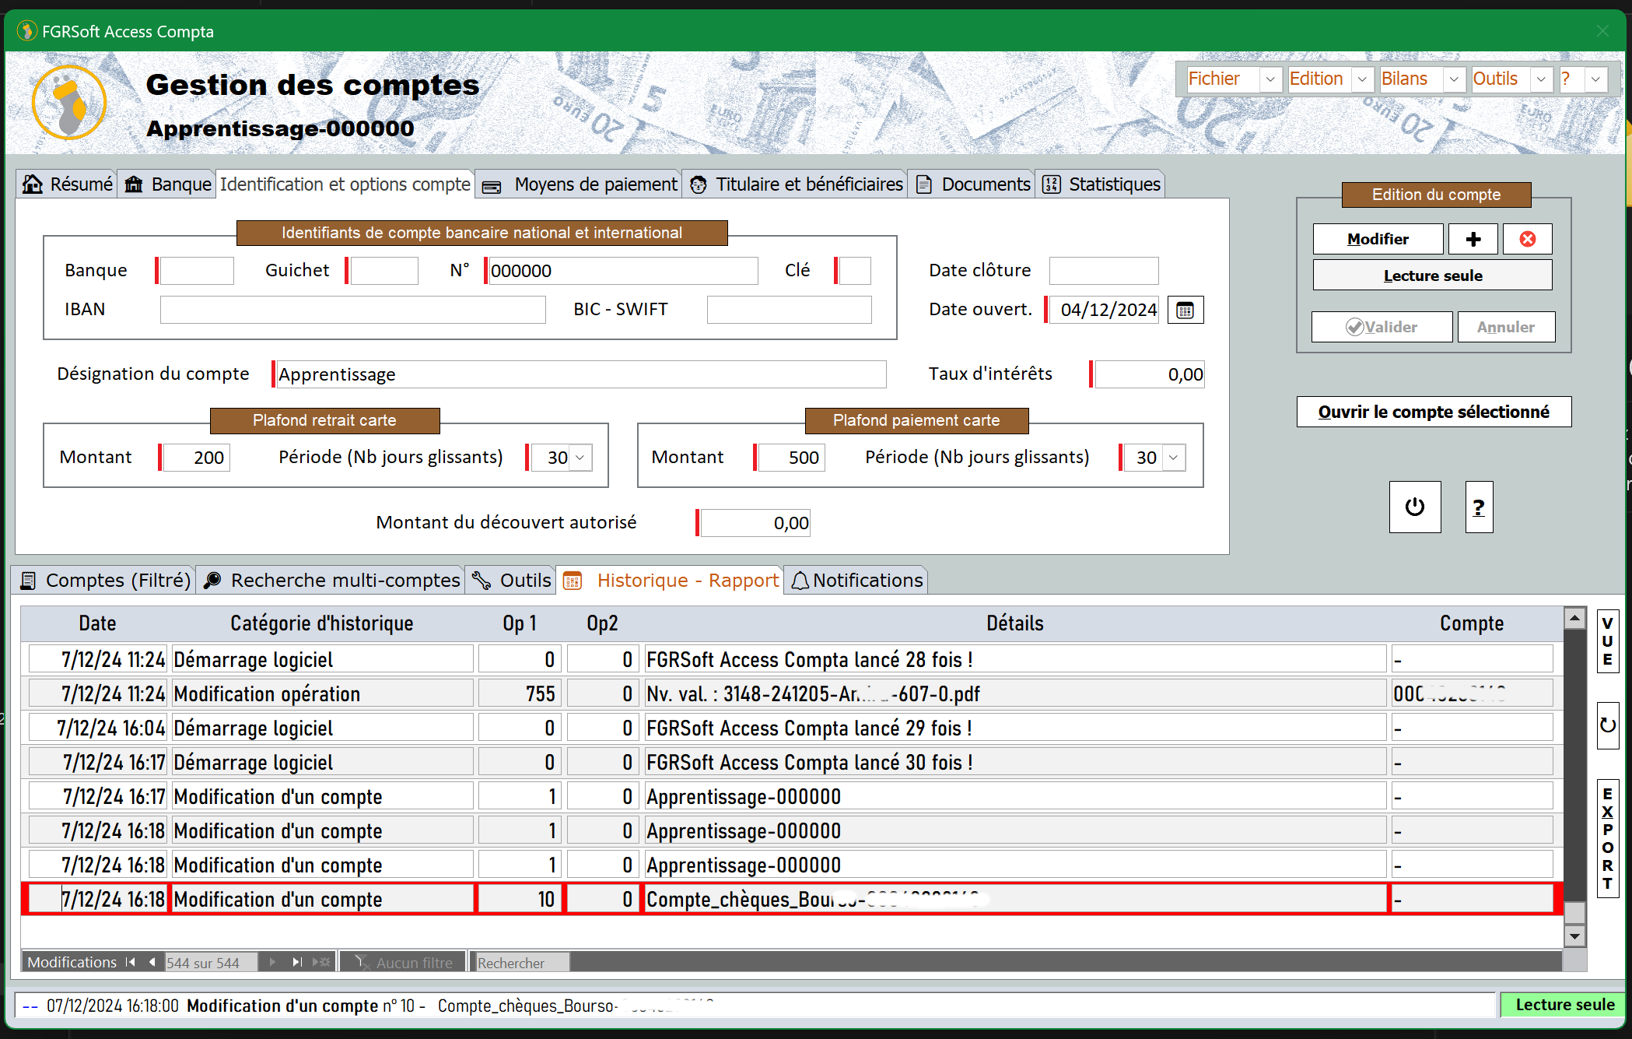Select row 'FGRSoft Access Compta lancé 29 fois'
This screenshot has height=1039, width=1632.
[790, 728]
